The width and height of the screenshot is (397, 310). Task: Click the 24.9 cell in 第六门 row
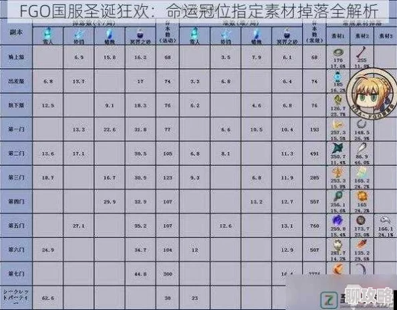click(x=47, y=250)
